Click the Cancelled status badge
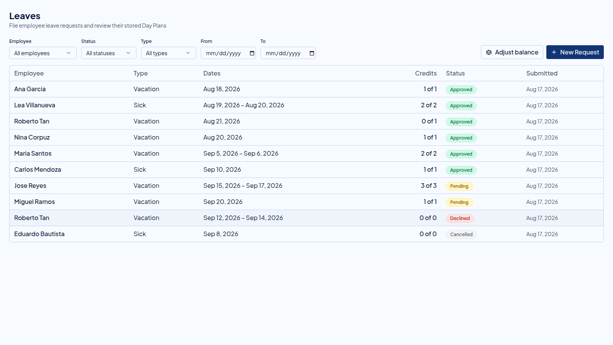Viewport: 613px width, 345px height. point(461,235)
